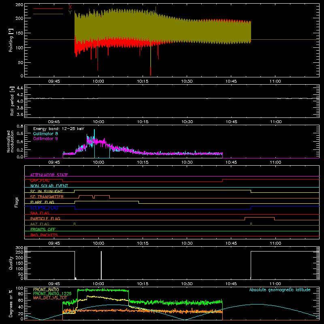
Task: Click the 300 tick label in Quality plot
Action: [x=19, y=248]
